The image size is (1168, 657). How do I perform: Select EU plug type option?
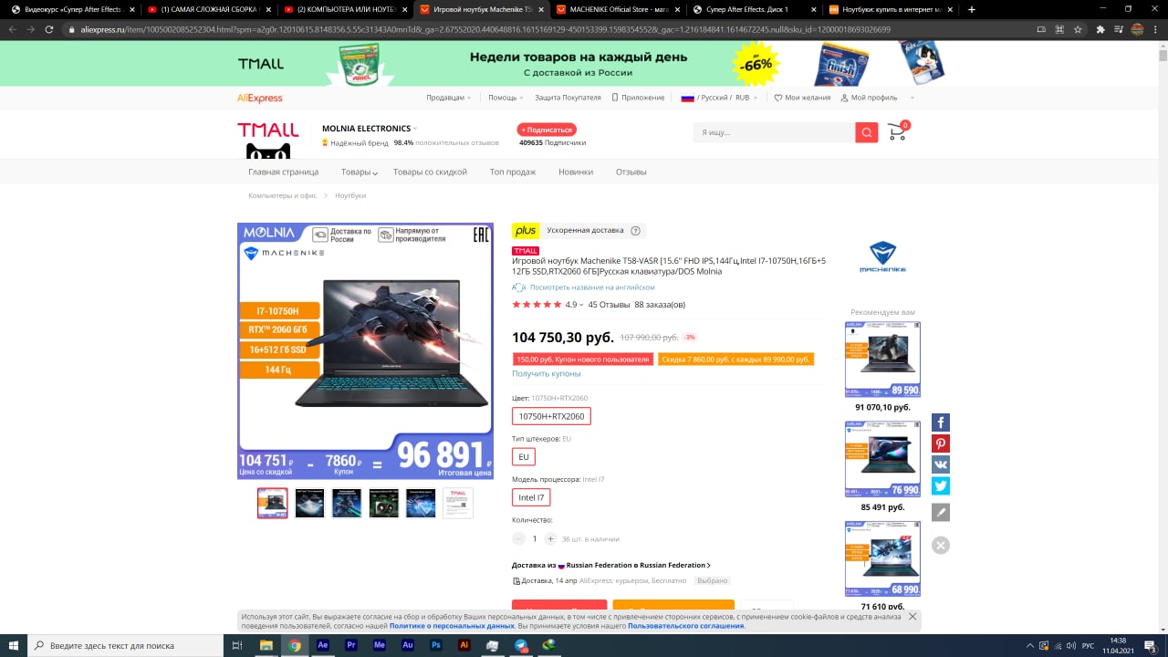pos(524,456)
